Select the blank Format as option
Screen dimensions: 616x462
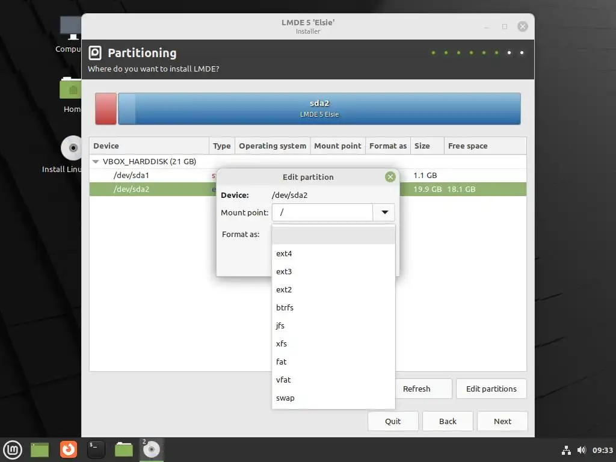[x=333, y=235]
